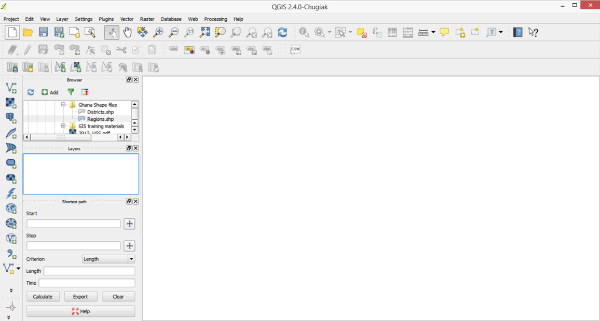The height and width of the screenshot is (321, 600).
Task: Select the Pan Map hand tool
Action: [127, 33]
